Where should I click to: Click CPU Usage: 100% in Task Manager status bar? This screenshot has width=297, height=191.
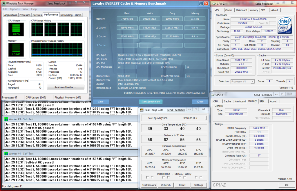point(36,98)
